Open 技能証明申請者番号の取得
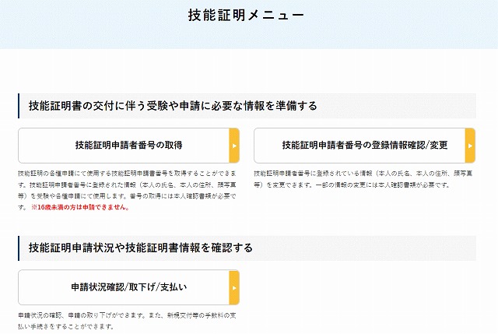The width and height of the screenshot is (498, 334). click(128, 146)
